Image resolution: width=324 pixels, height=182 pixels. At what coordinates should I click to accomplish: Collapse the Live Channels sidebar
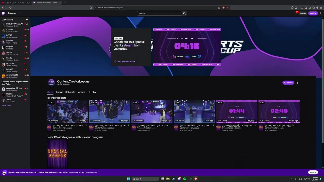tap(27, 20)
